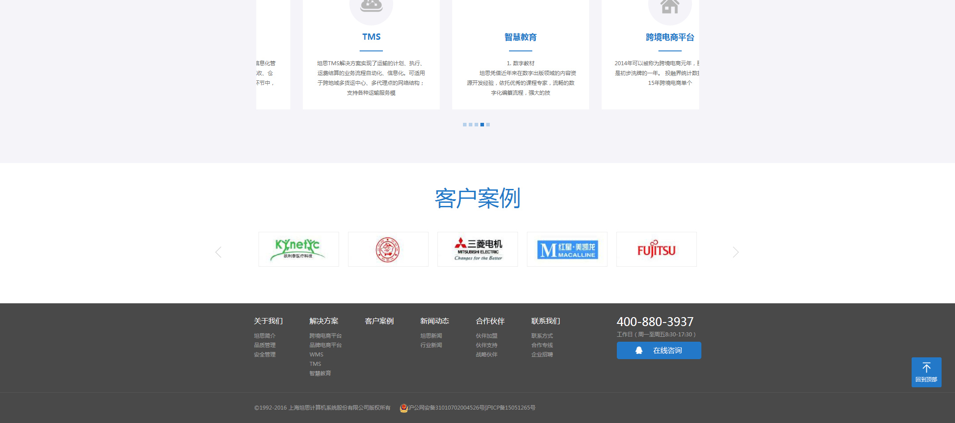
Task: Open the TMS solution card title
Action: (371, 37)
